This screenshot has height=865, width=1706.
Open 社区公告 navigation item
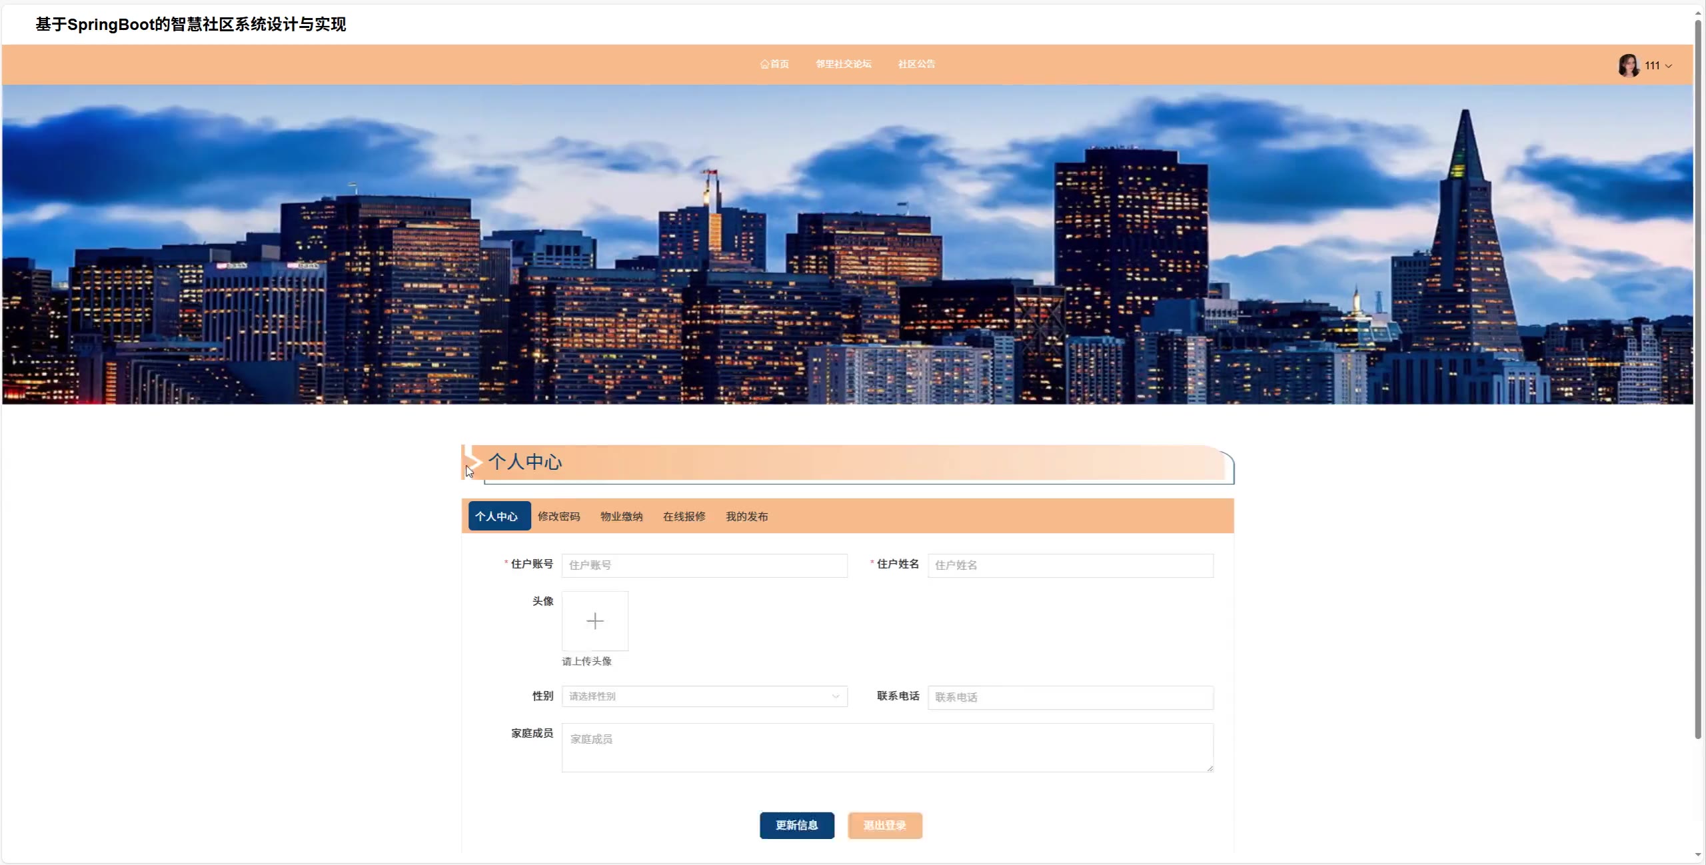(x=916, y=64)
